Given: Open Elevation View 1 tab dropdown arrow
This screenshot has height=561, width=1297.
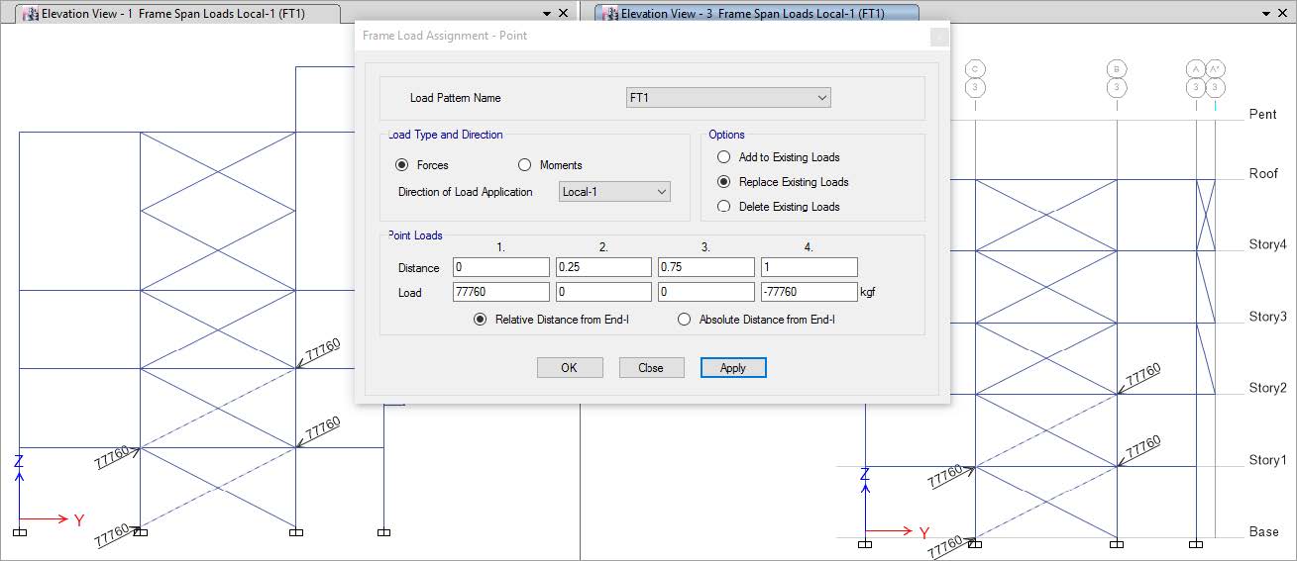Looking at the screenshot, I should tap(547, 14).
